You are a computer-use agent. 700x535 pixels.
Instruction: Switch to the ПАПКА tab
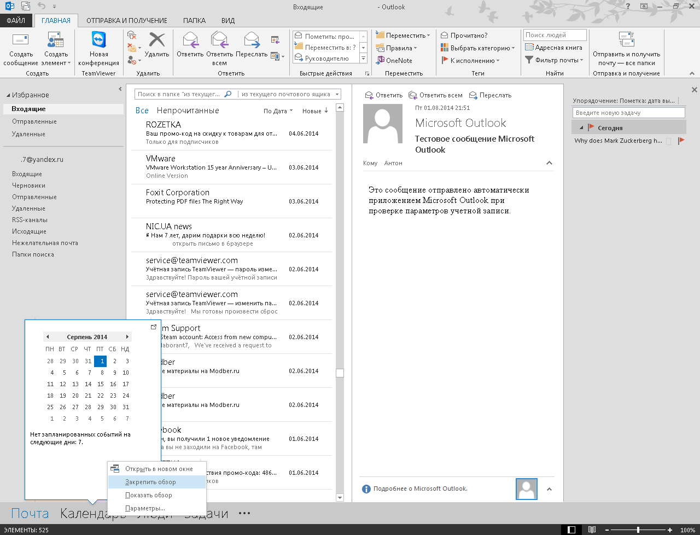click(x=194, y=20)
